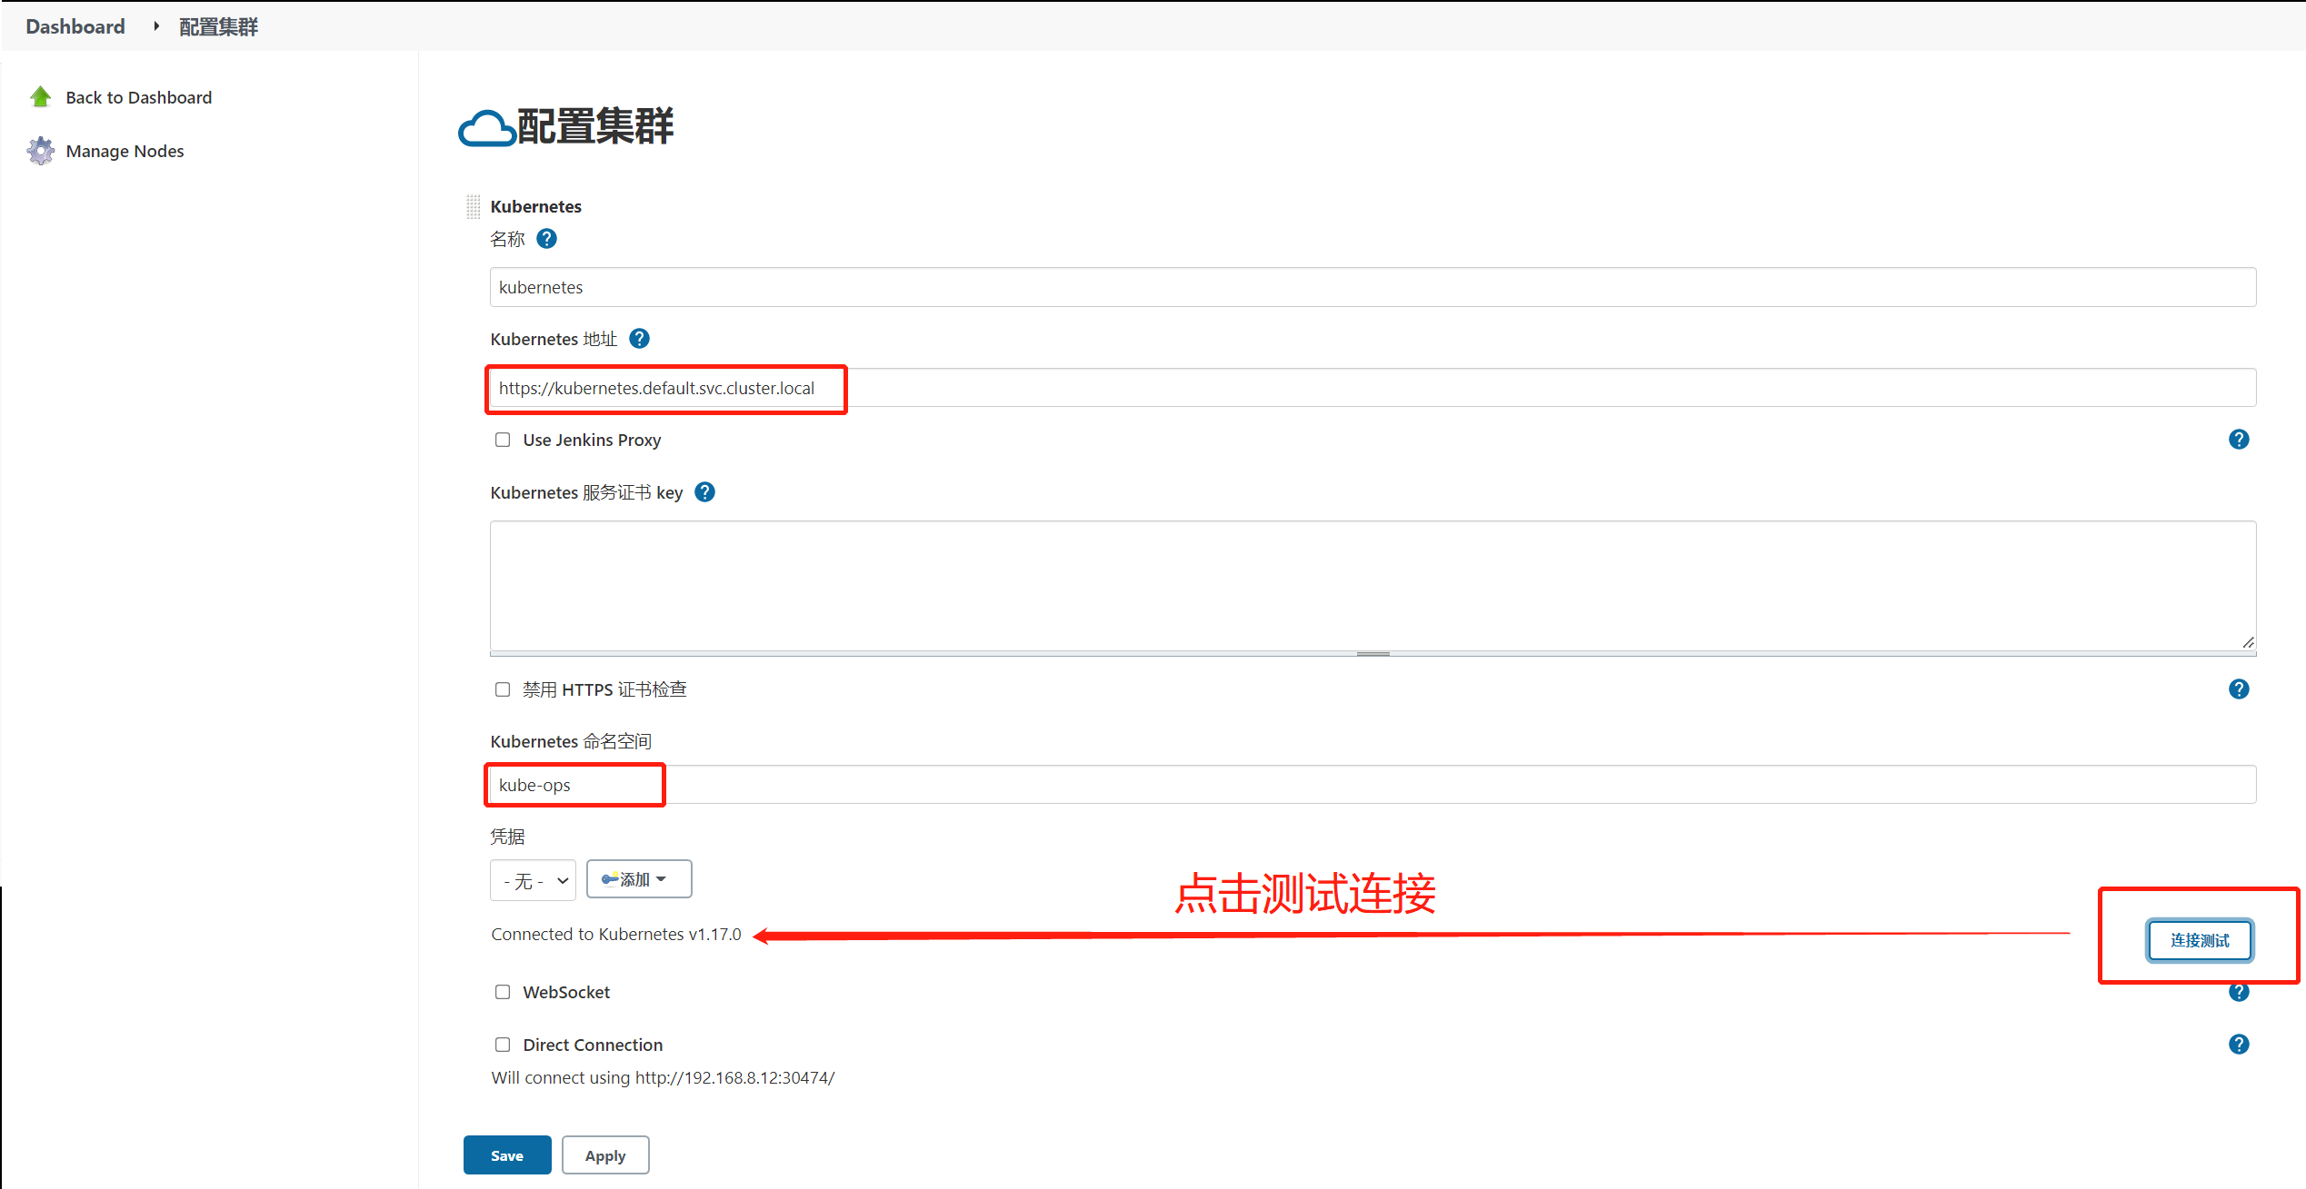Click into the Kubernetes 服务证书 key textarea

(1373, 585)
